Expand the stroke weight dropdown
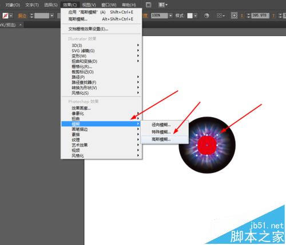 point(52,15)
